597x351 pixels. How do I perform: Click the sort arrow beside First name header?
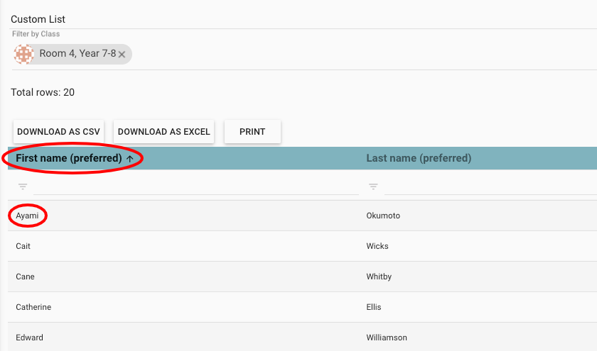coord(129,159)
